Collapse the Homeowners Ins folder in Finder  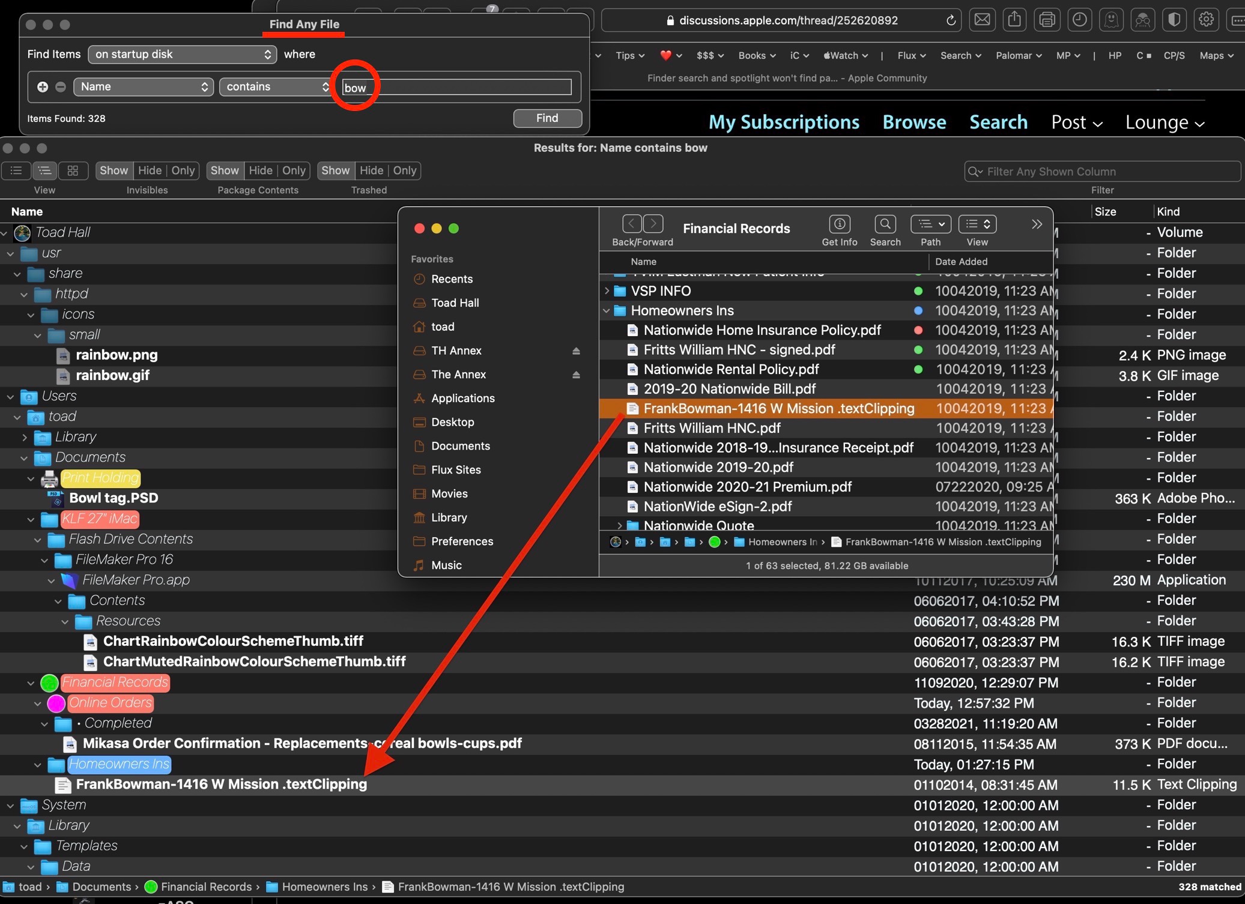tap(607, 311)
